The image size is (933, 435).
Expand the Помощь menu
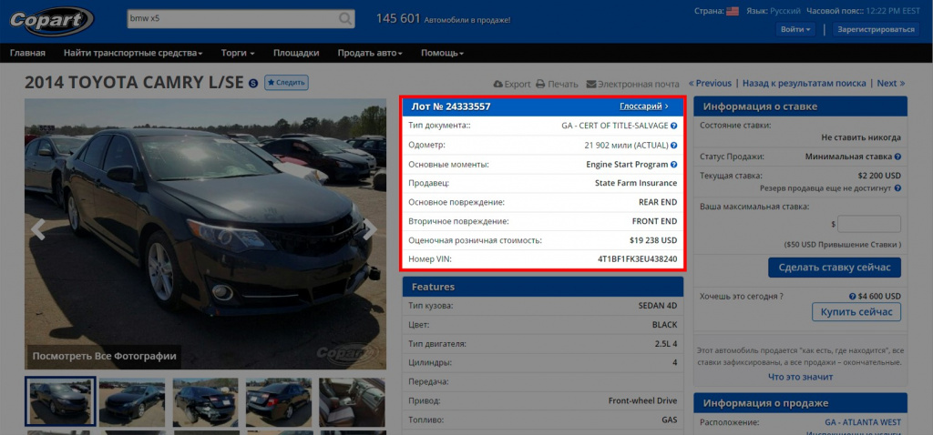click(443, 53)
